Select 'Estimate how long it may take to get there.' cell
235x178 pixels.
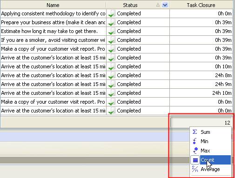point(53,31)
